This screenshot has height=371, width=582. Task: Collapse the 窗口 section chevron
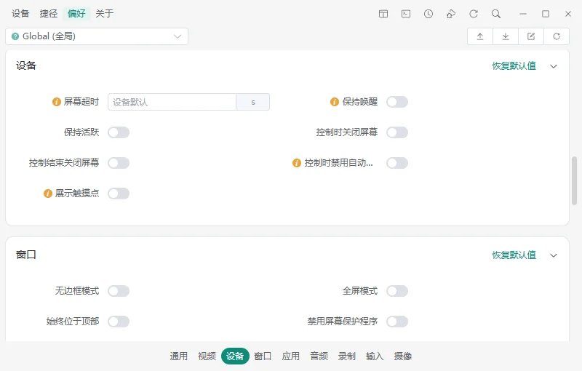pyautogui.click(x=554, y=255)
